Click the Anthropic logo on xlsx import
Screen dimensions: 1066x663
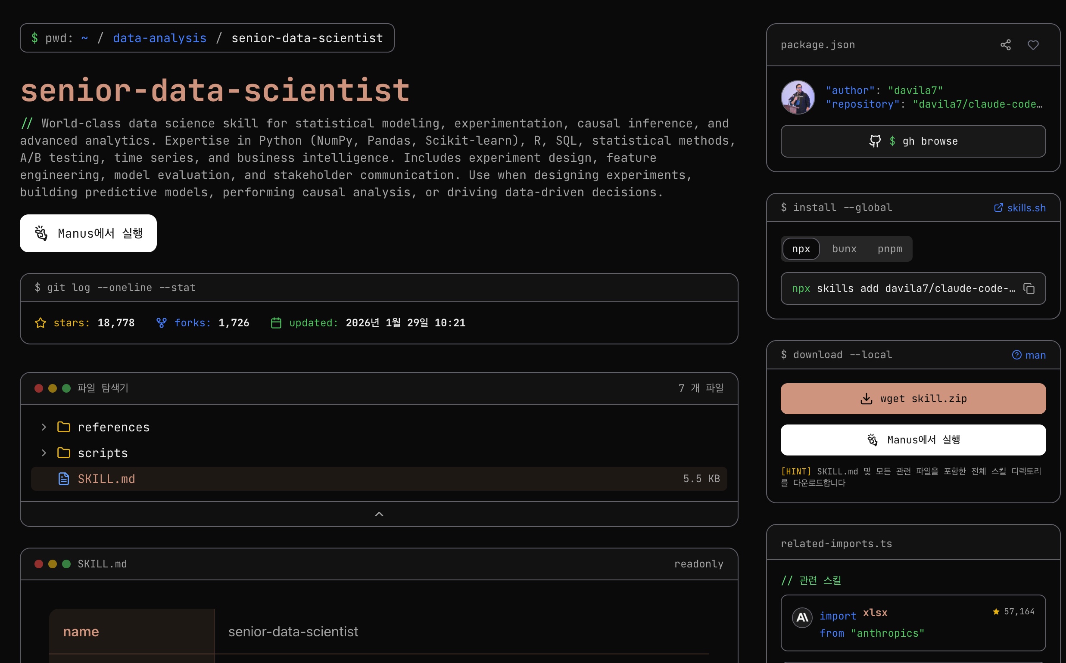point(802,617)
